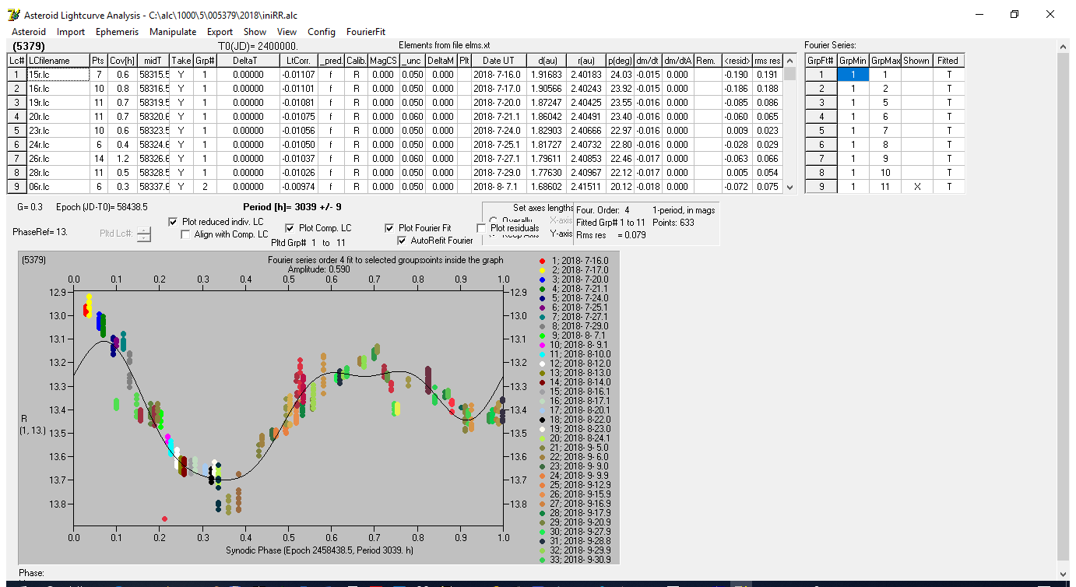Viewport: 1076px width, 587px height.
Task: Select file name cell 06r.lc
Action: tap(57, 187)
